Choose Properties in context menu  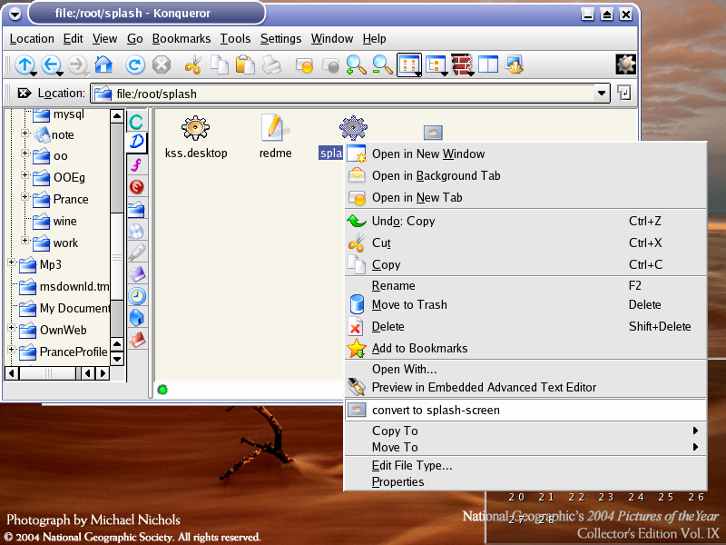(x=525, y=481)
